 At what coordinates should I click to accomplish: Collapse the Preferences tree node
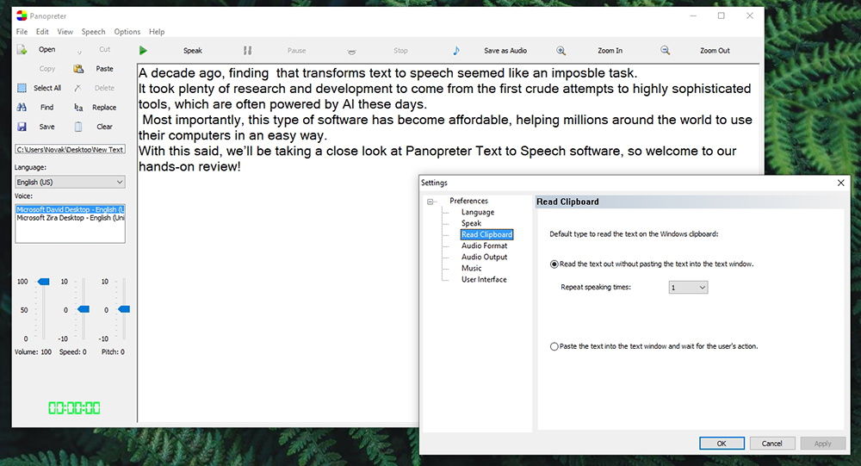[x=431, y=202]
